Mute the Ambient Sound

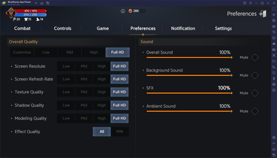255,111
